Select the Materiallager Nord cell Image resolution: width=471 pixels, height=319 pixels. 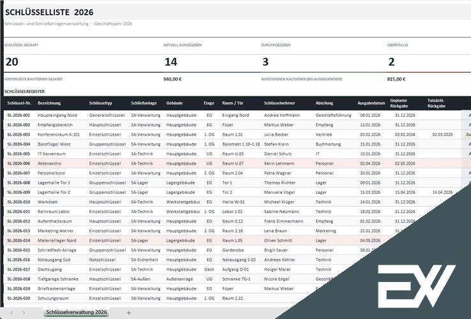(57, 241)
